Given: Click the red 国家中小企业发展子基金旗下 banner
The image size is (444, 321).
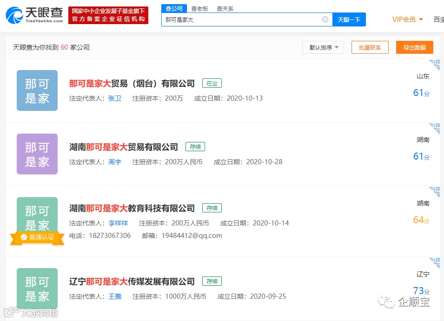Looking at the screenshot, I should coord(108,15).
